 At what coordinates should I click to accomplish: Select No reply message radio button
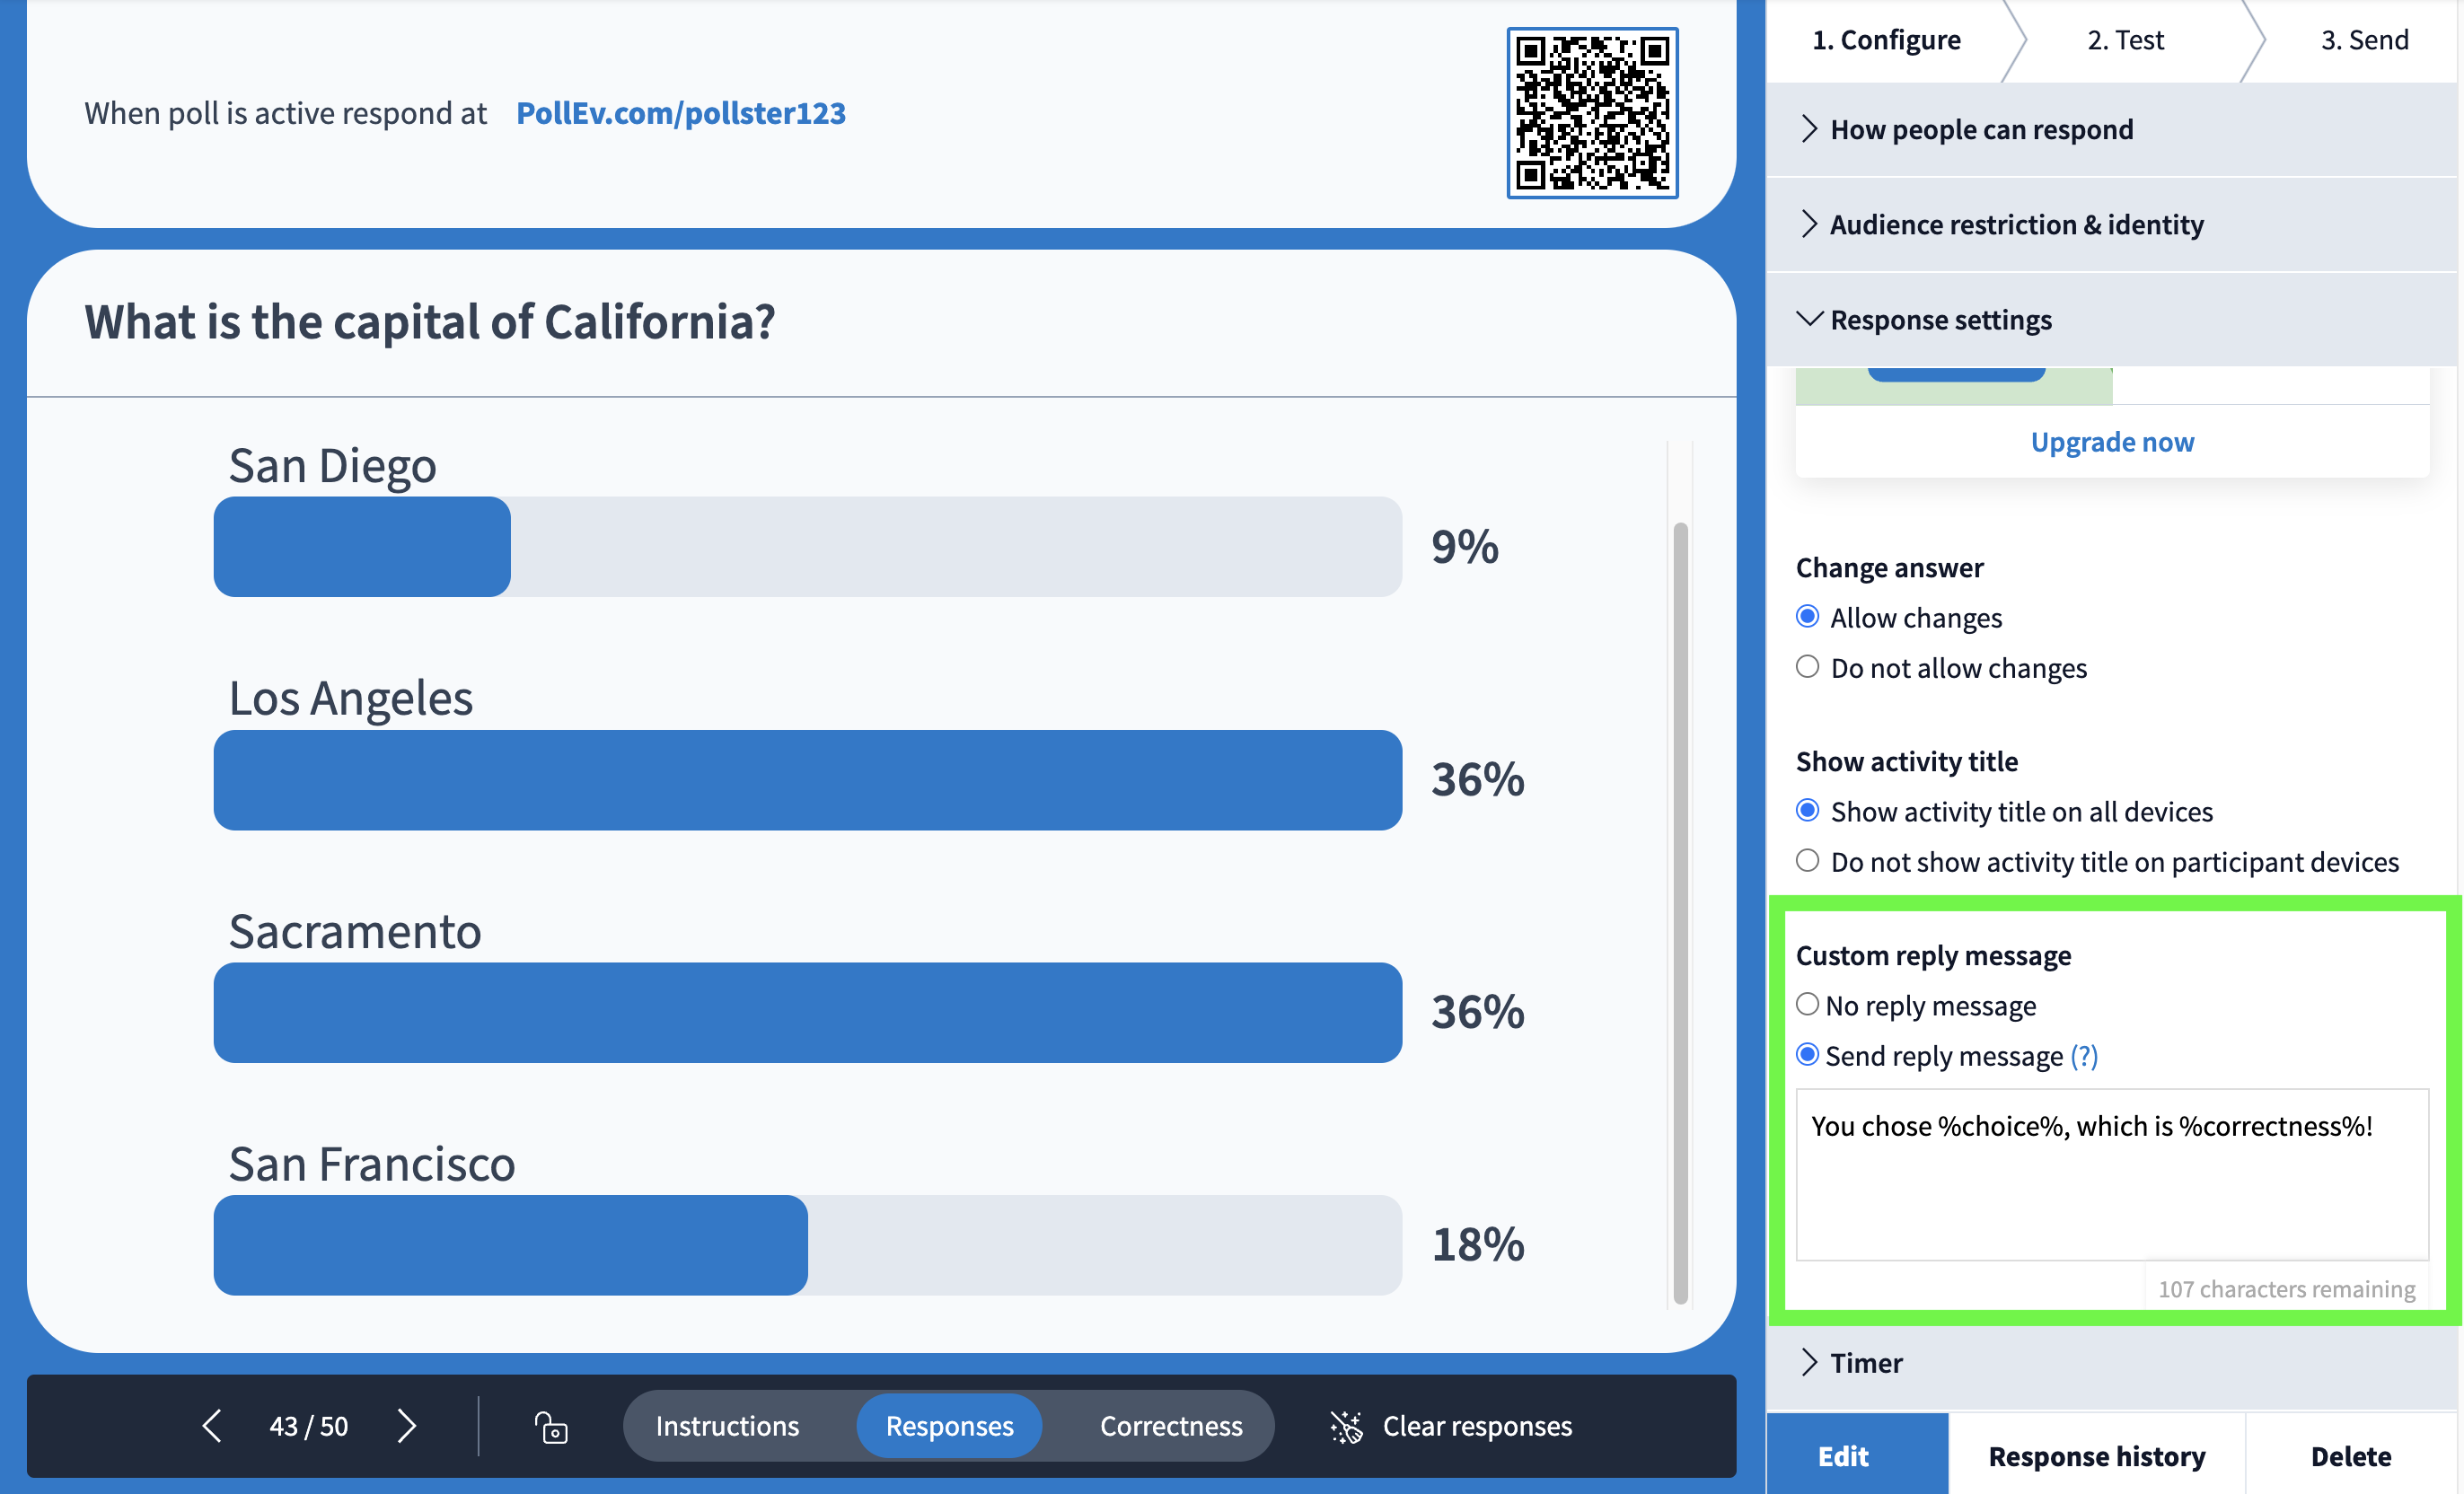coord(1807,1004)
